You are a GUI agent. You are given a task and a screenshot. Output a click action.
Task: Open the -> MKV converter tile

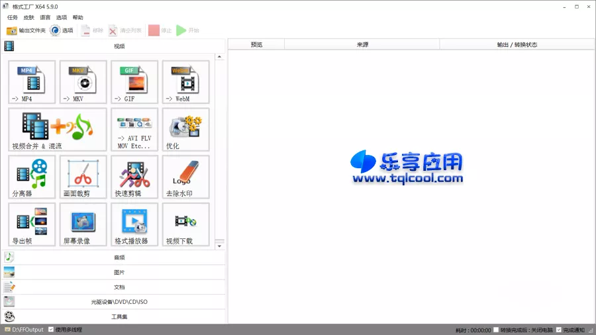(83, 82)
